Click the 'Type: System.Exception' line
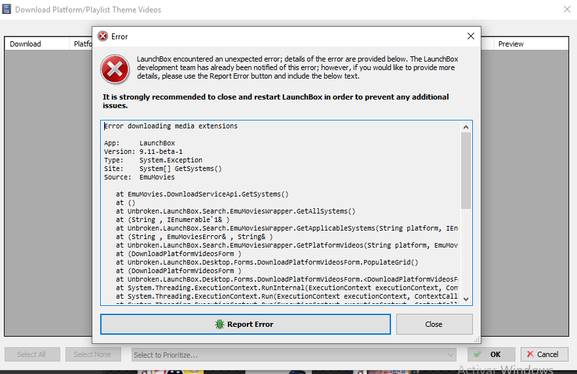Screen dimensions: 577x374 (153, 160)
